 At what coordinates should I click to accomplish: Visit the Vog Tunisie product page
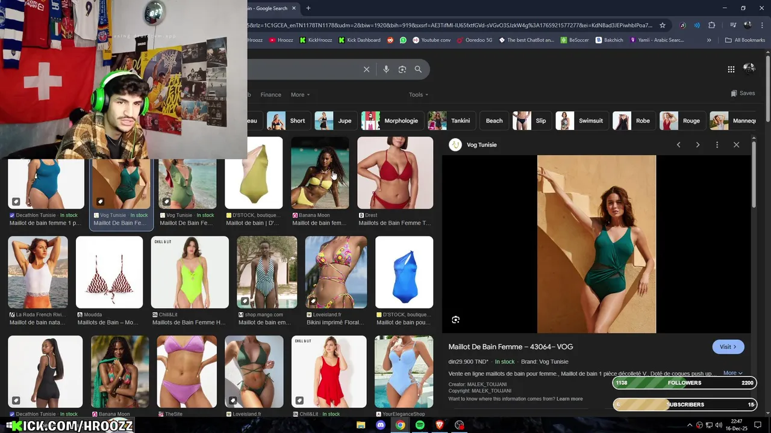728,347
